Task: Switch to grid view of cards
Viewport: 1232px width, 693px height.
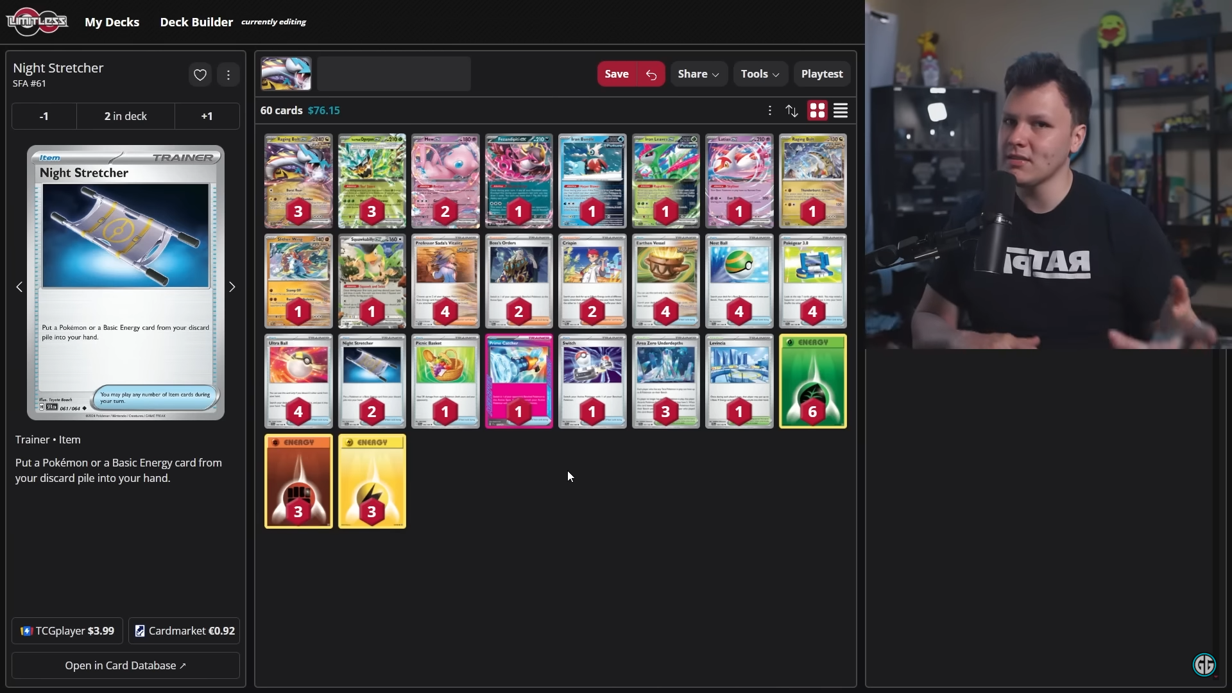Action: [x=817, y=110]
